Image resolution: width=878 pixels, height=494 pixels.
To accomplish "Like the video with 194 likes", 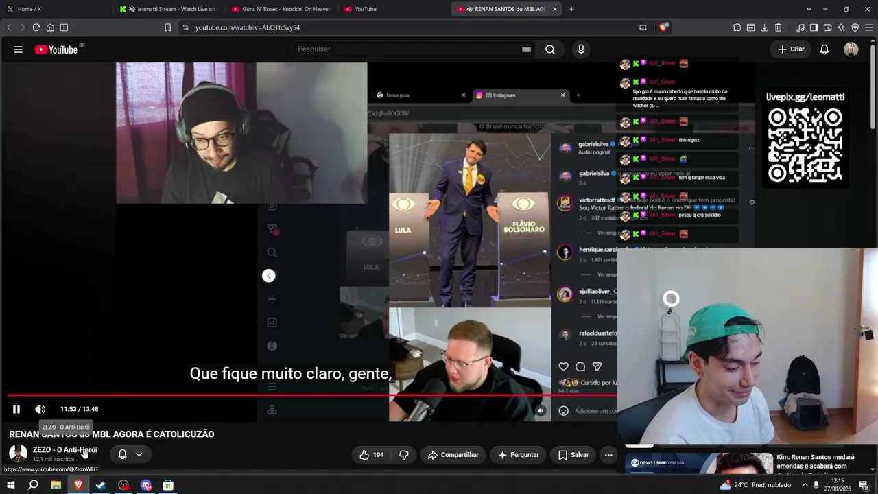I will point(371,455).
